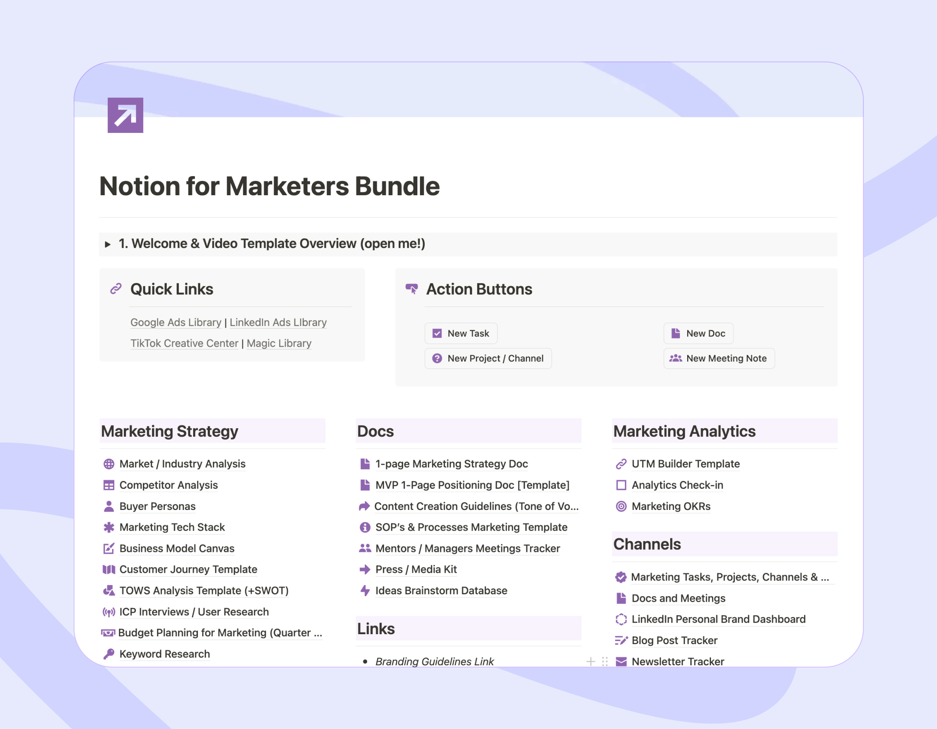Open SOP's & Processes Marketing Template
Screen dimensions: 937x729
[x=471, y=527]
